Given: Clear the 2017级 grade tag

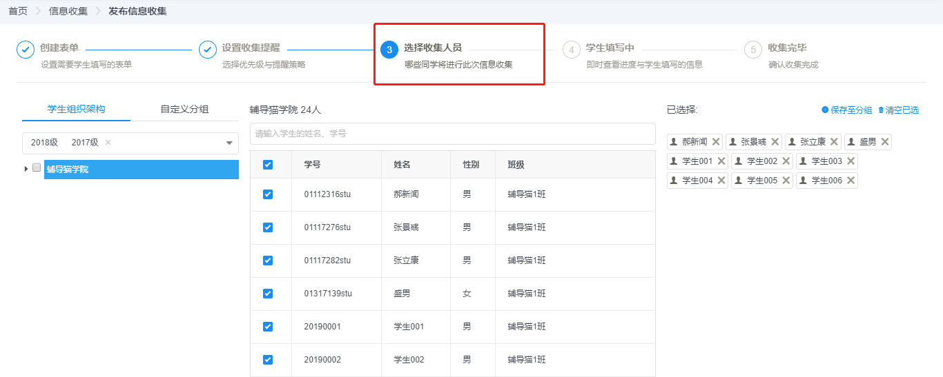Looking at the screenshot, I should pos(108,143).
